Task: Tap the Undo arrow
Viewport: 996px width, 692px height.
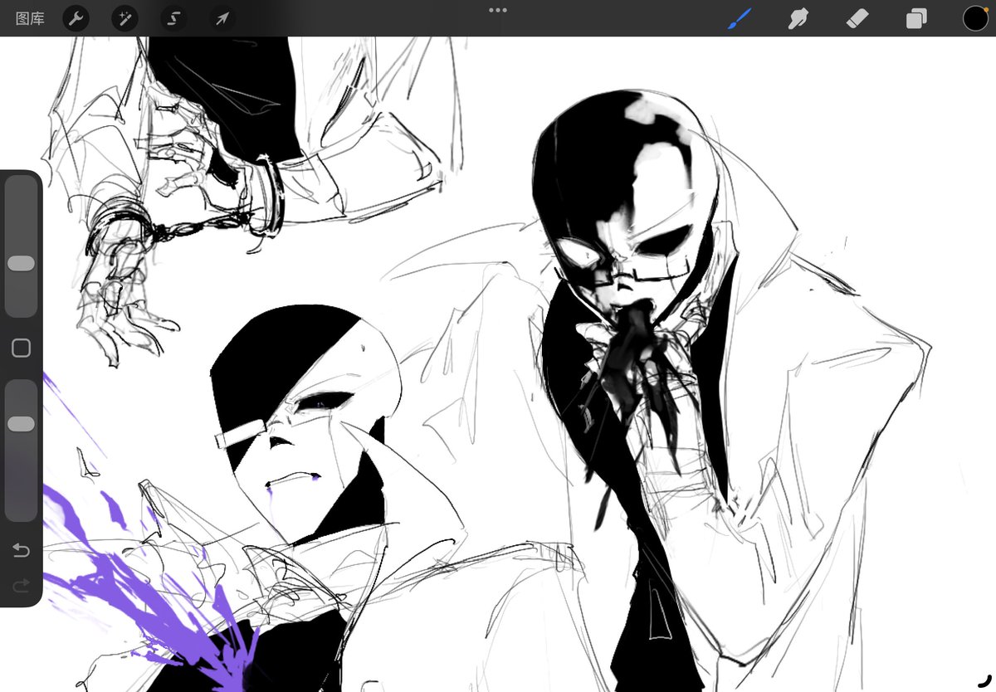Action: [22, 550]
